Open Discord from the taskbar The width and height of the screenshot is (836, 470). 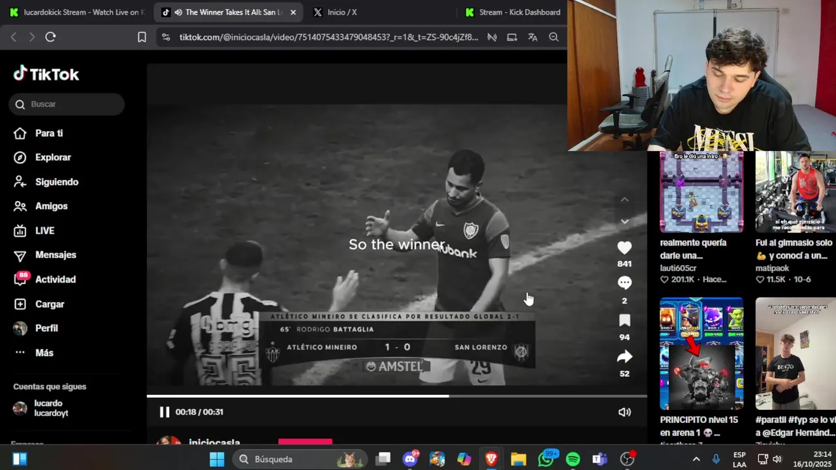(x=410, y=460)
